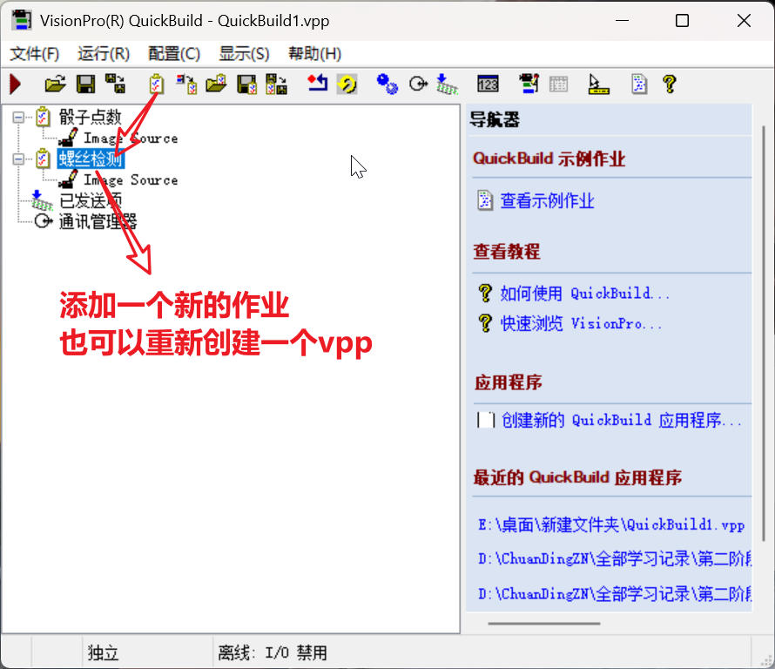Click the document icon beside 查看示例作业
This screenshot has height=669, width=775.
pos(485,200)
